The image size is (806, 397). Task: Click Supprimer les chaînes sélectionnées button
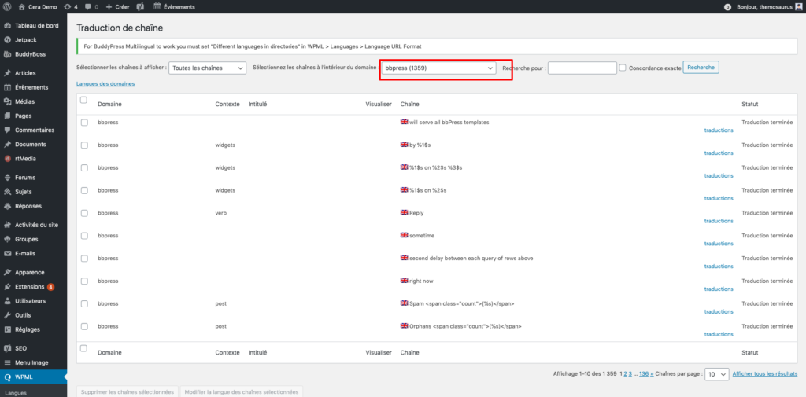127,391
